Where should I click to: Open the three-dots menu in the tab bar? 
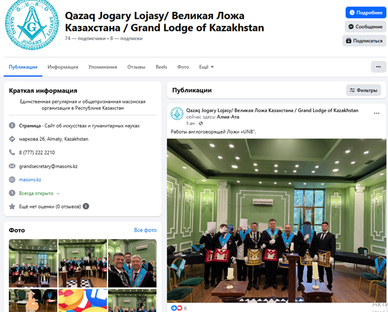[379, 67]
